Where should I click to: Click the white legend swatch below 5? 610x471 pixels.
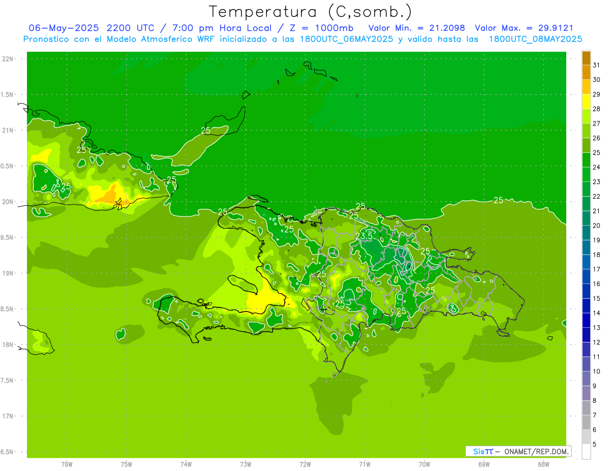[586, 452]
